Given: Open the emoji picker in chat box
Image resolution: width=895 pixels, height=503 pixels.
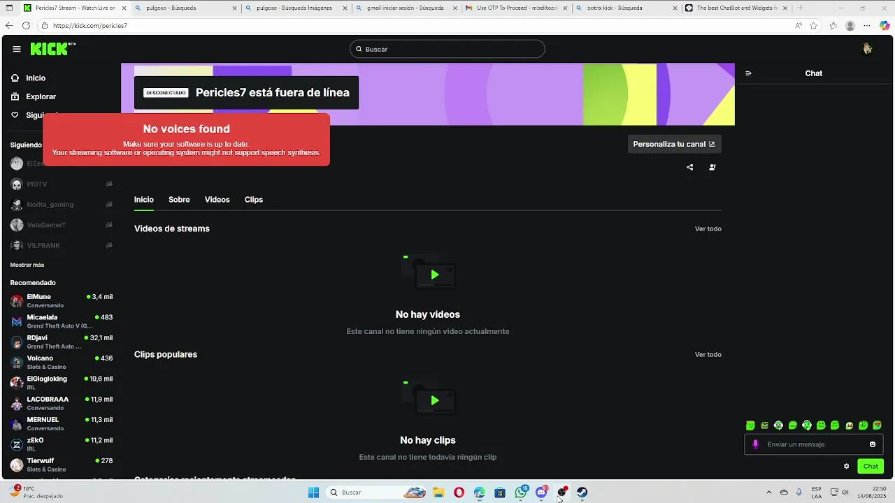Looking at the screenshot, I should 873,444.
